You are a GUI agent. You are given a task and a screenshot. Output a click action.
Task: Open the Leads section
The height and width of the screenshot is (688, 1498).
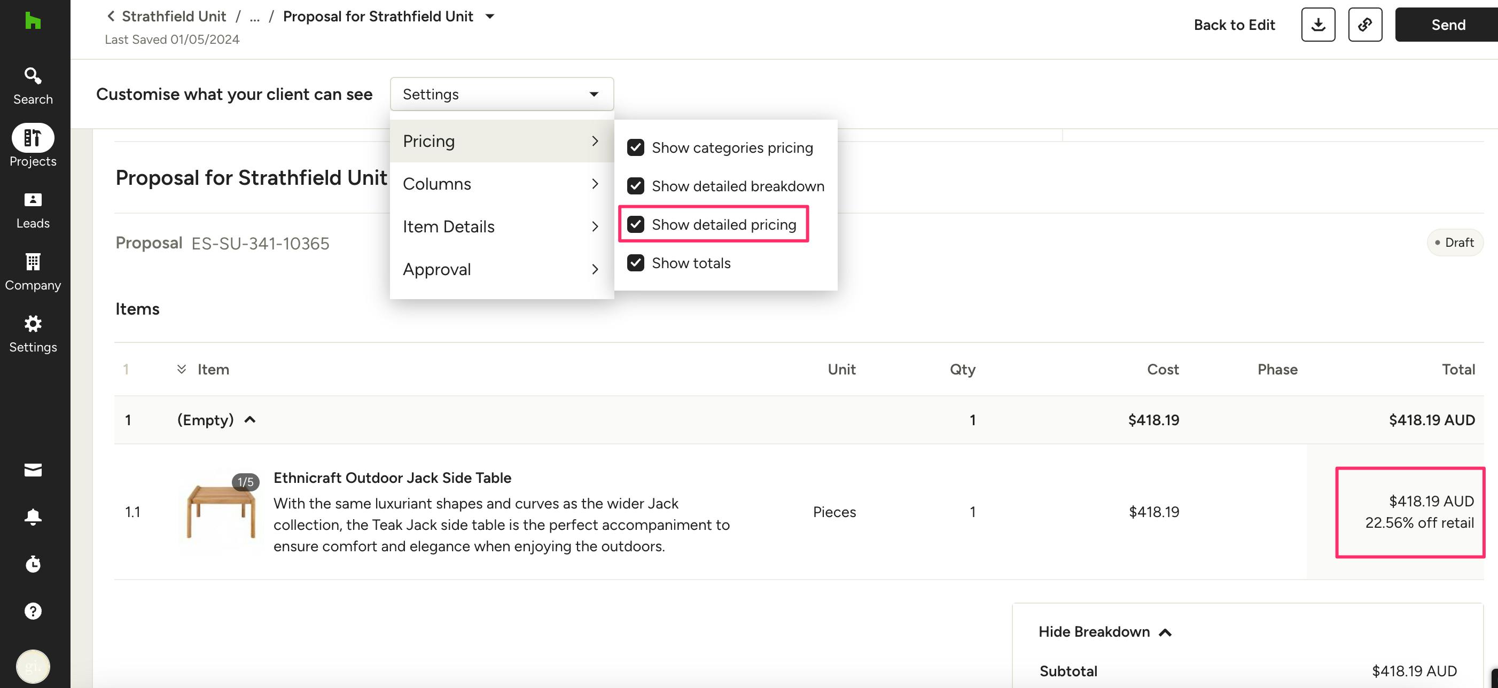pyautogui.click(x=33, y=210)
